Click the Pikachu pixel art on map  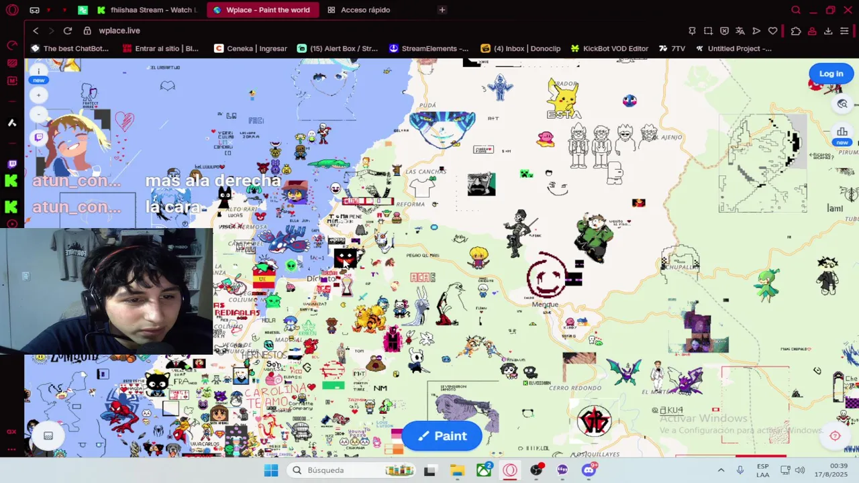[x=562, y=99]
